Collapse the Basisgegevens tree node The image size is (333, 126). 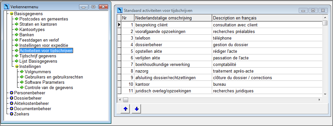tap(12, 14)
